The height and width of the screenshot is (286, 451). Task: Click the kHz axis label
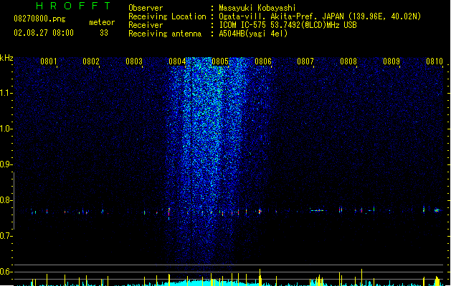(6, 58)
